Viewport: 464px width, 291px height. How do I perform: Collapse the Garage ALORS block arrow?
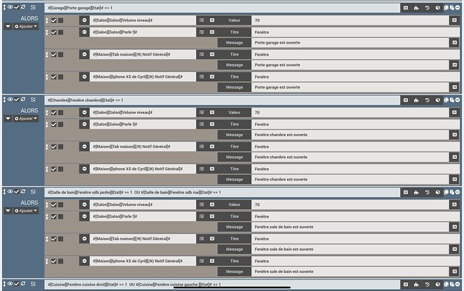8,27
